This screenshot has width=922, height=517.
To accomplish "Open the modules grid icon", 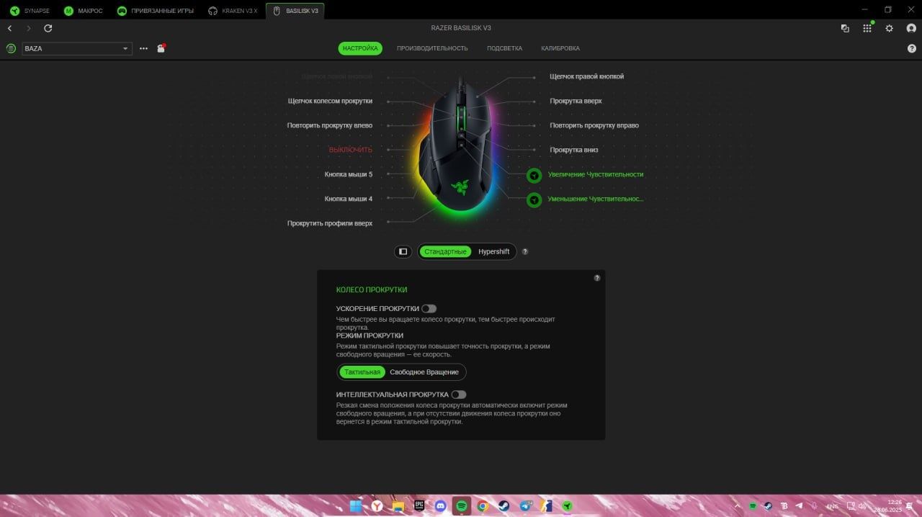I will click(867, 28).
